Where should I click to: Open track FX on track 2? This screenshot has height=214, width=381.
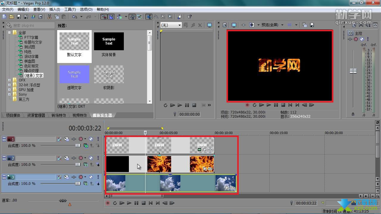(x=81, y=158)
